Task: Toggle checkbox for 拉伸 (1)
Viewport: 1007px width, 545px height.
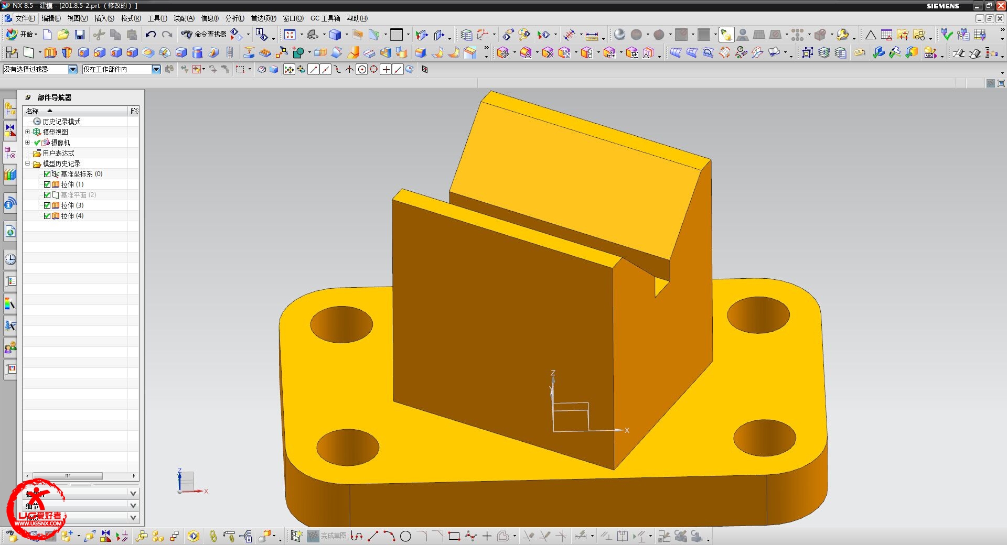Action: 47,184
